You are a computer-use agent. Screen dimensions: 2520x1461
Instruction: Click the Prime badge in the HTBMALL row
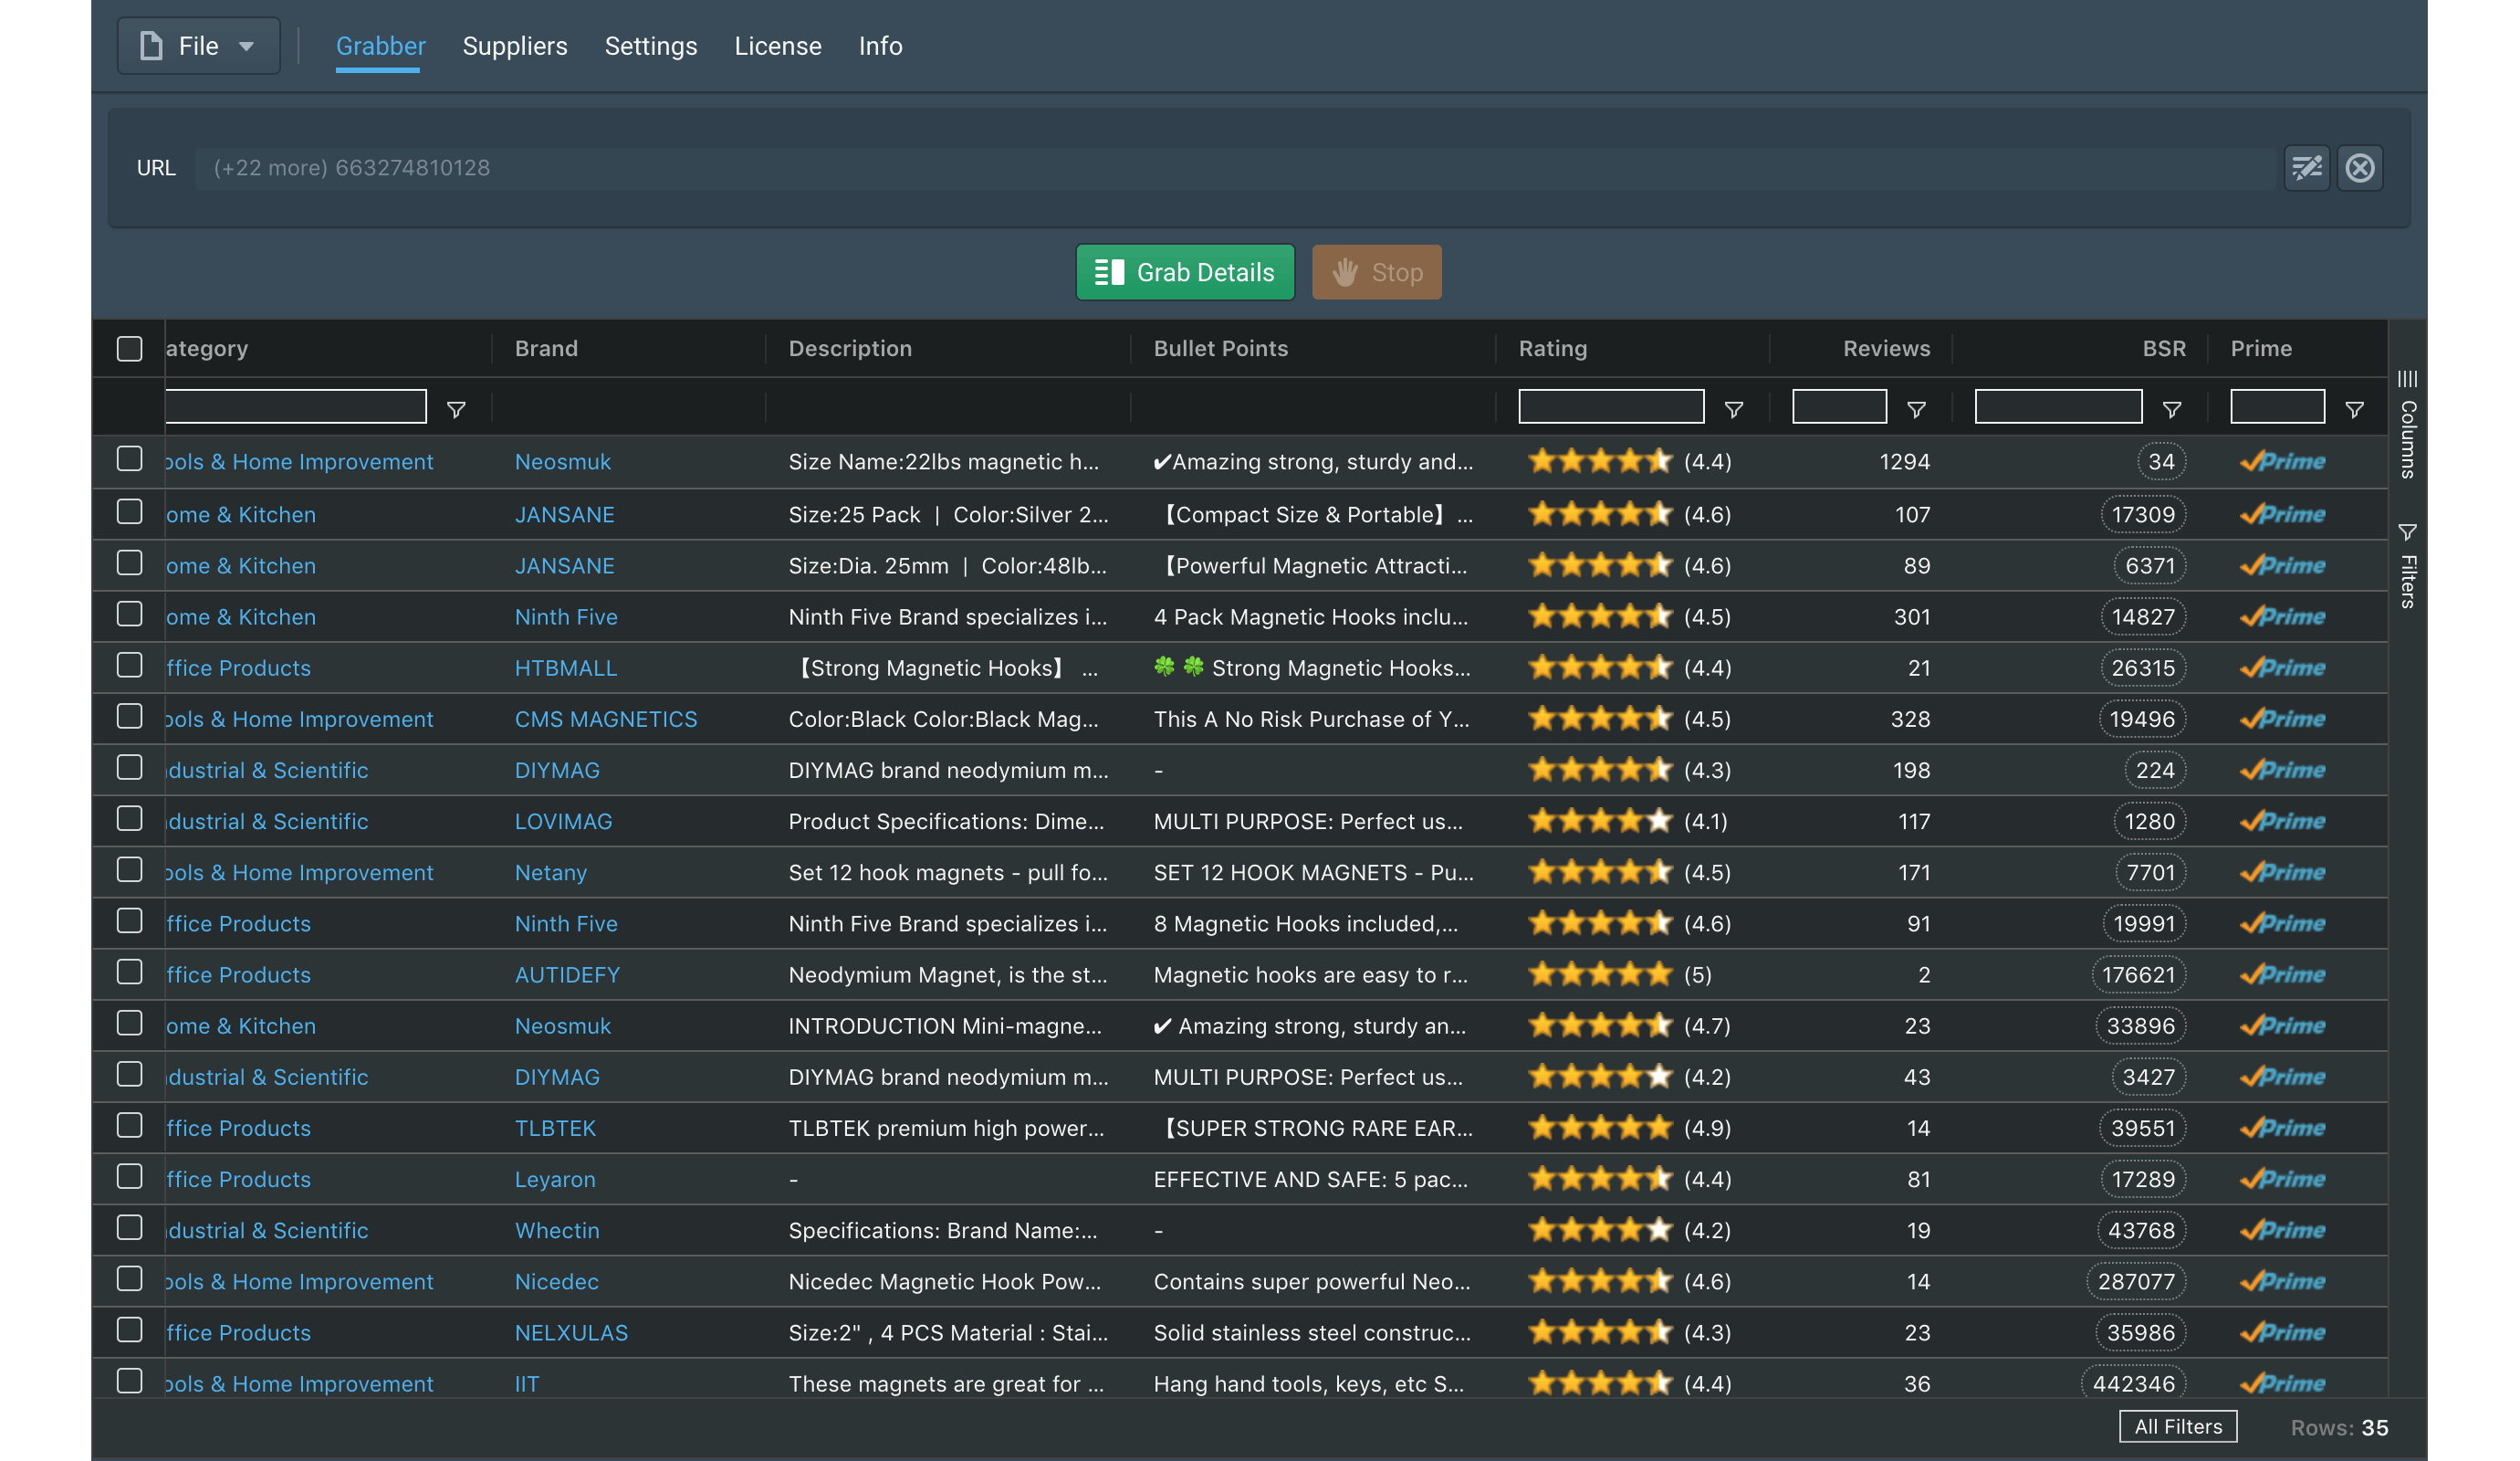pos(2282,667)
